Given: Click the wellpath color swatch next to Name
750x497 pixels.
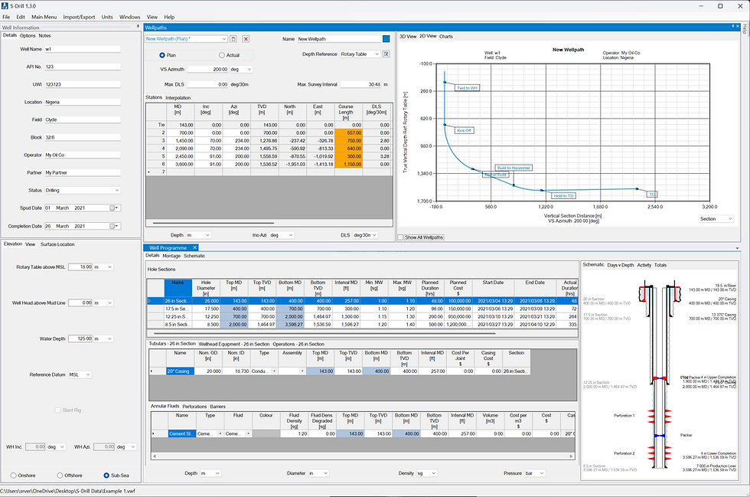Looking at the screenshot, I should [x=386, y=39].
